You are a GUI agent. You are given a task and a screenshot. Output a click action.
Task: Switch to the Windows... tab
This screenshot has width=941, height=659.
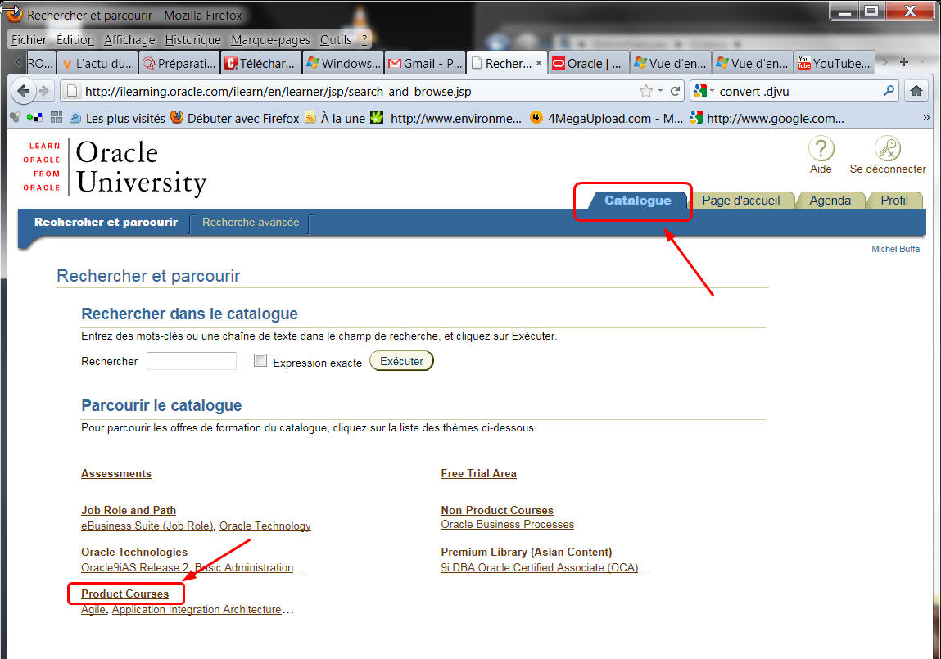[342, 63]
